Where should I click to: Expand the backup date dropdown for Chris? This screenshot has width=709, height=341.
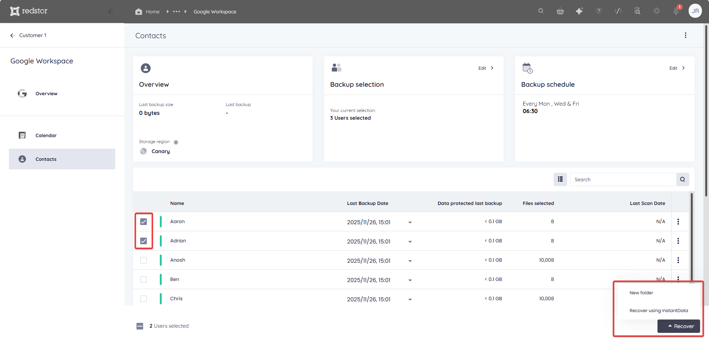(410, 299)
